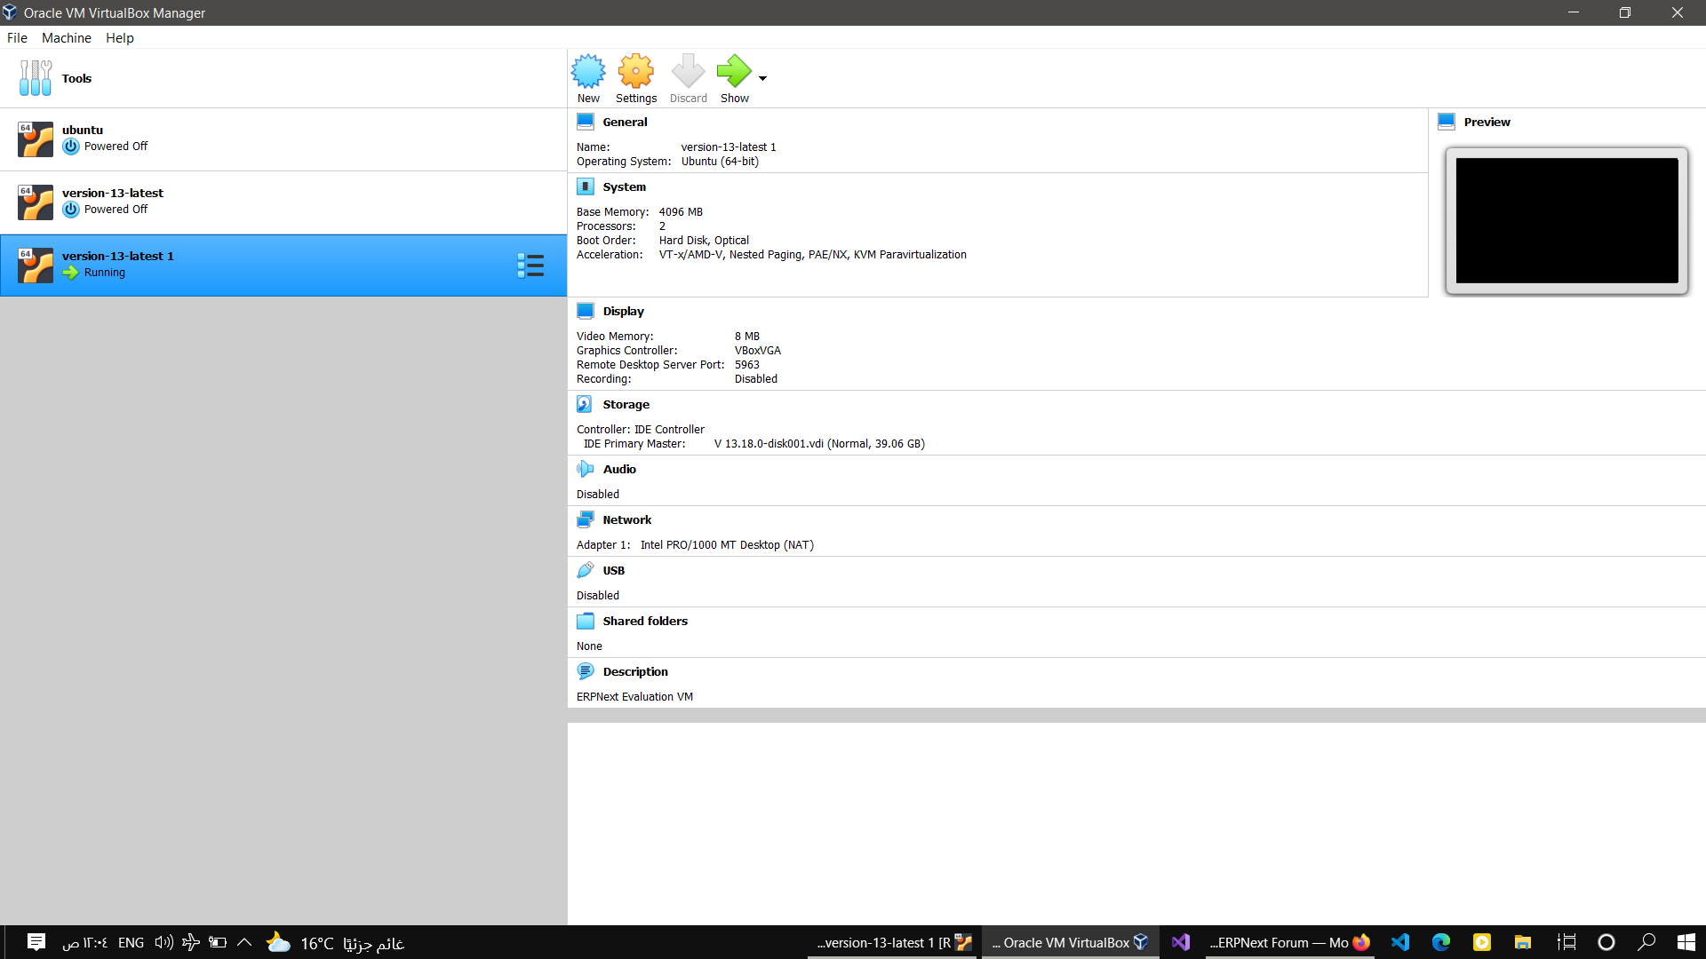The image size is (1706, 959).
Task: Open Visual Studio Code from taskbar
Action: tap(1400, 942)
